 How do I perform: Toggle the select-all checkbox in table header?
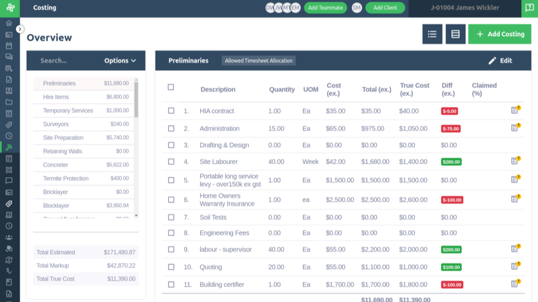171,87
